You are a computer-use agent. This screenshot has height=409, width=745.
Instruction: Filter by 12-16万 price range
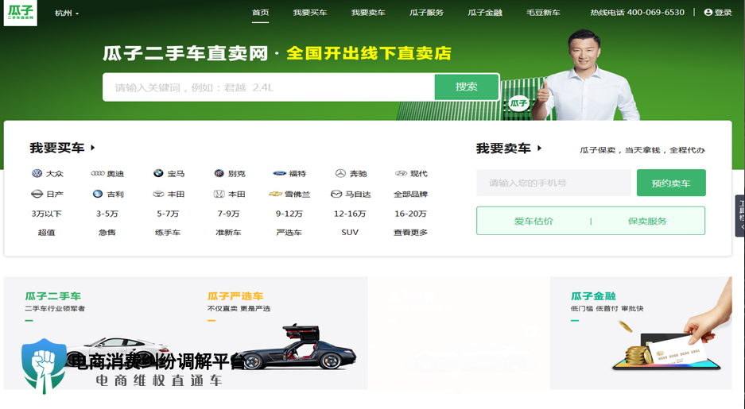coord(350,214)
